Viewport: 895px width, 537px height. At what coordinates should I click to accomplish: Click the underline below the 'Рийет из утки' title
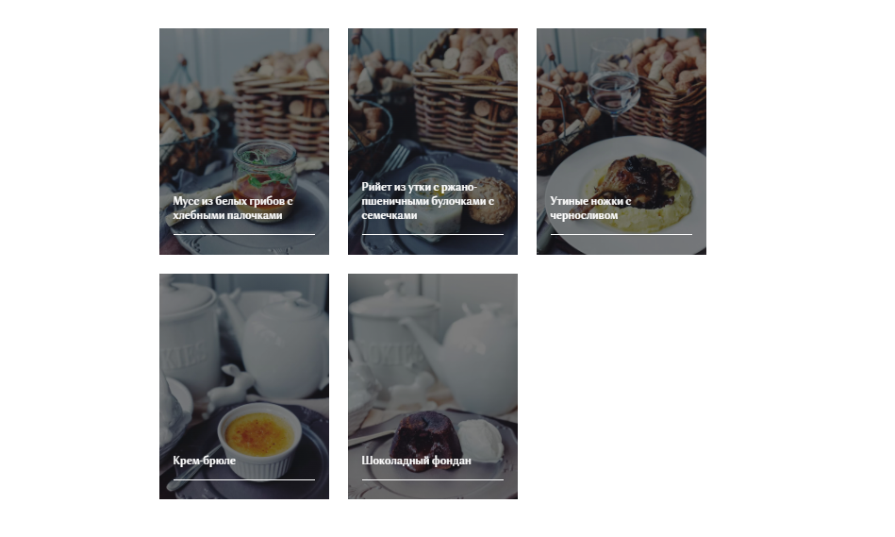click(x=433, y=234)
